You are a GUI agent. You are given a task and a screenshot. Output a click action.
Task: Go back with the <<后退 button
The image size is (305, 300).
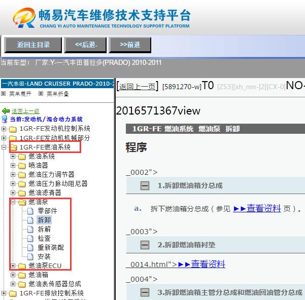point(85,45)
